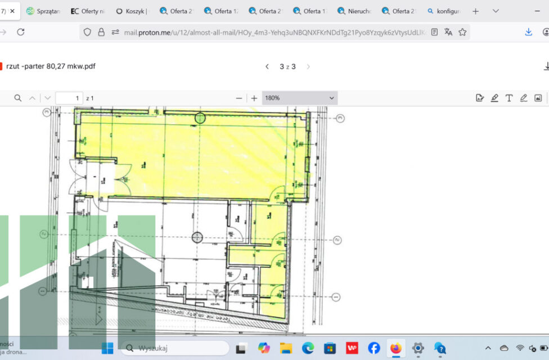Switch to the Nieruchomości browser tab
Viewport: 549px width, 360px height.
tap(355, 11)
